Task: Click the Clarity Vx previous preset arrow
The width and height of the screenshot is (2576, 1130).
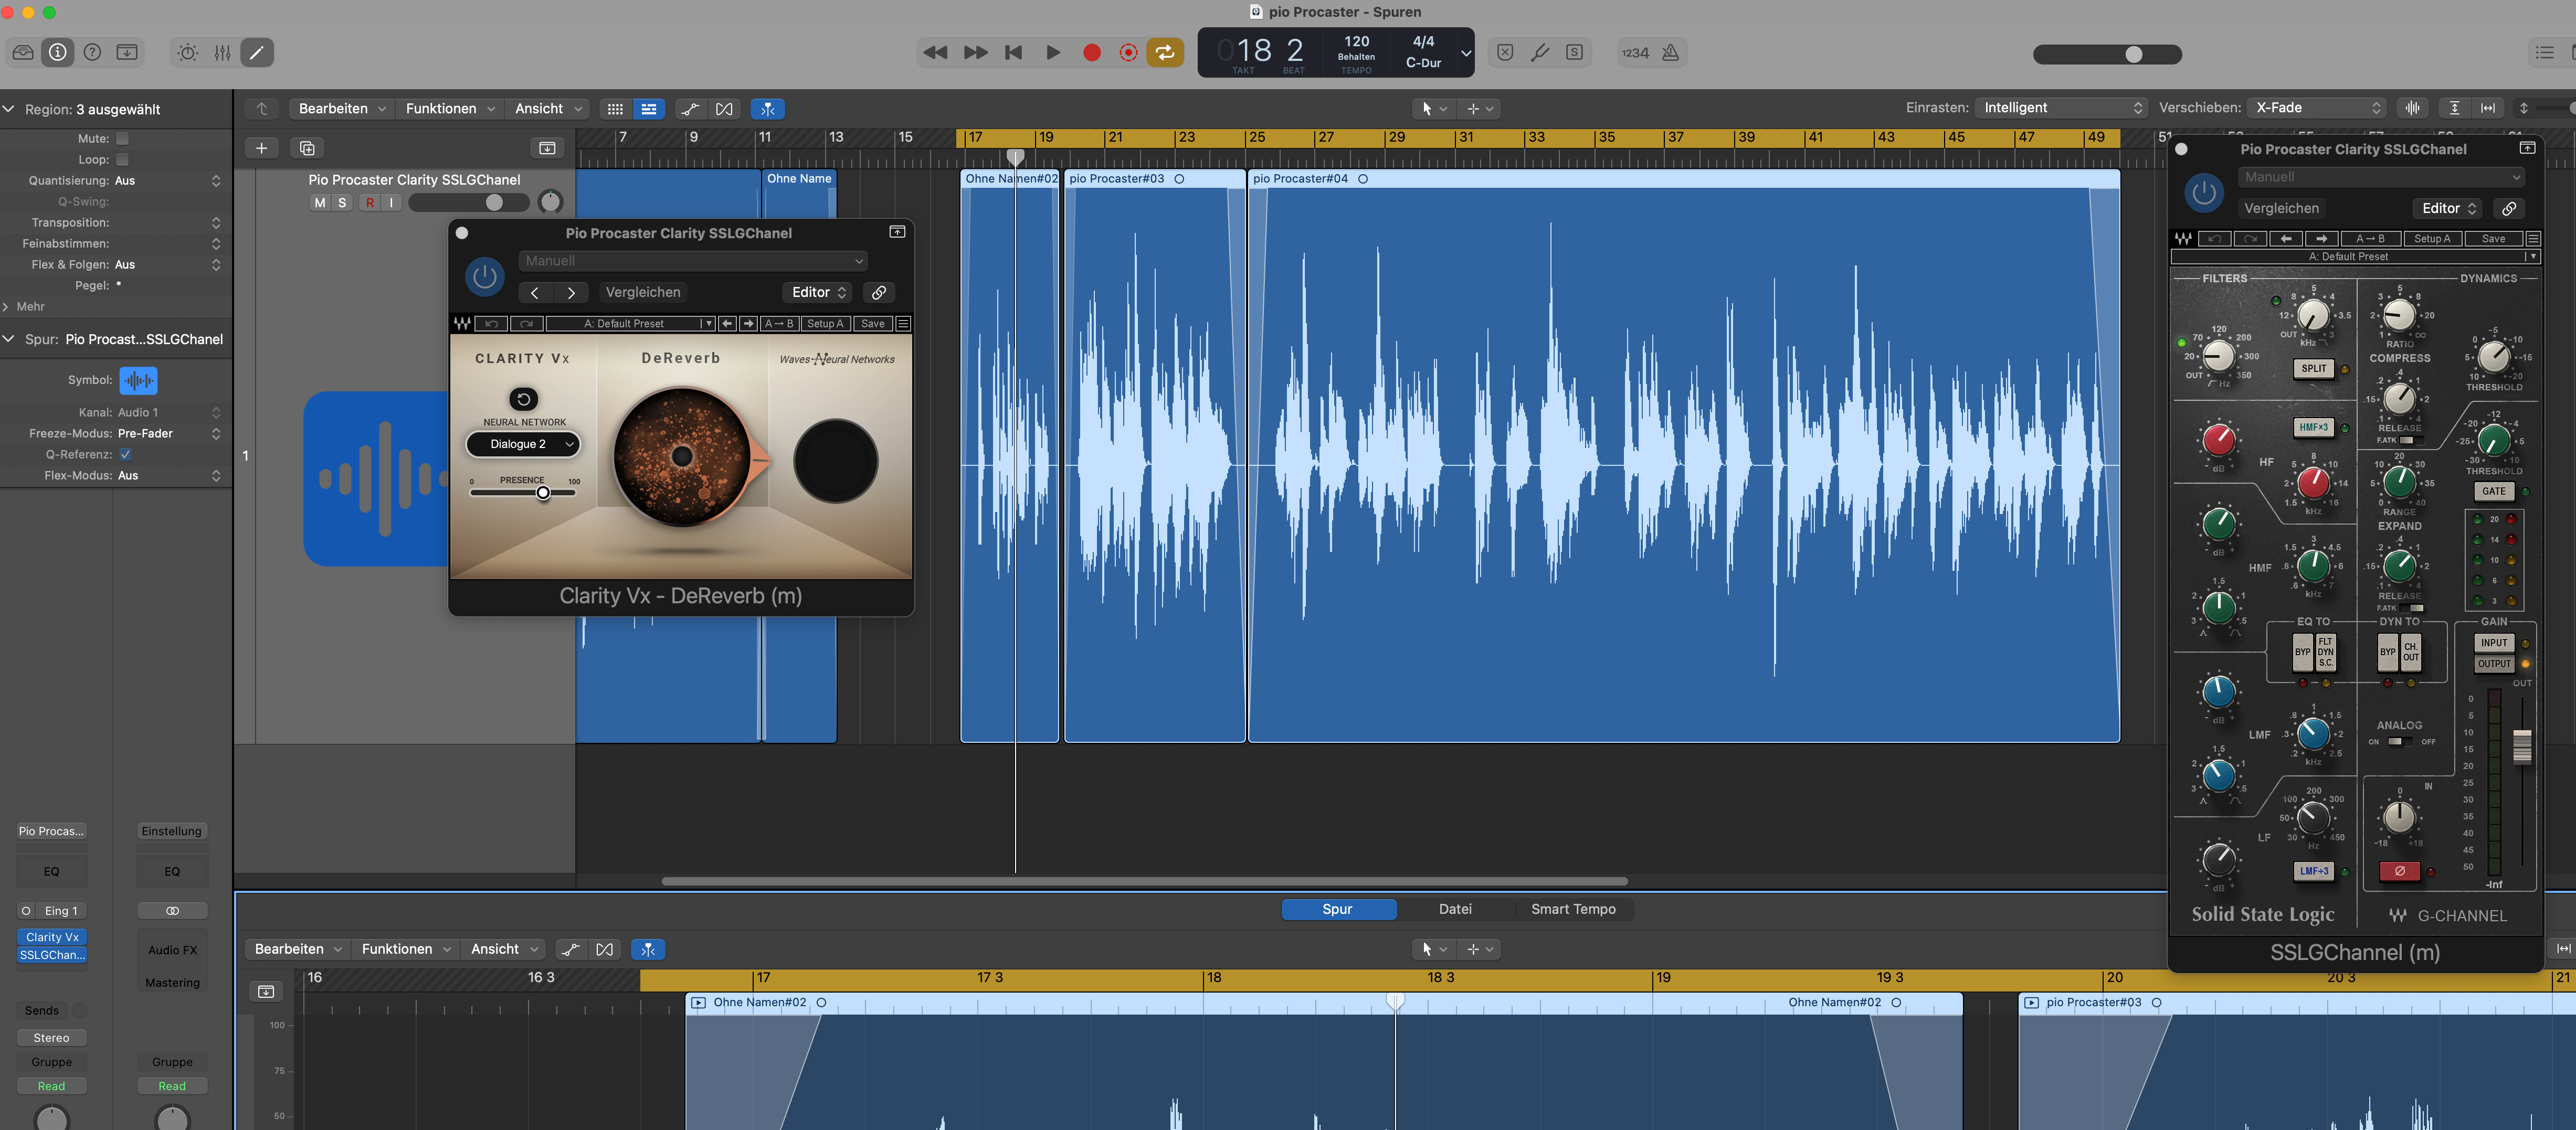Action: (535, 292)
